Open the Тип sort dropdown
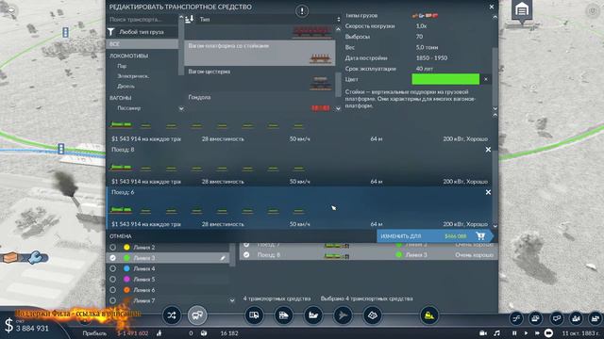Screen dimensions: 604x339 coord(268,19)
